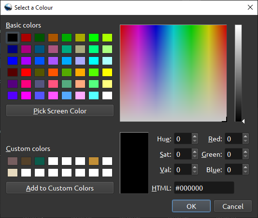Image resolution: width=258 pixels, height=218 pixels.
Task: Pick the golden tan custom color swatch
Action: [94, 161]
